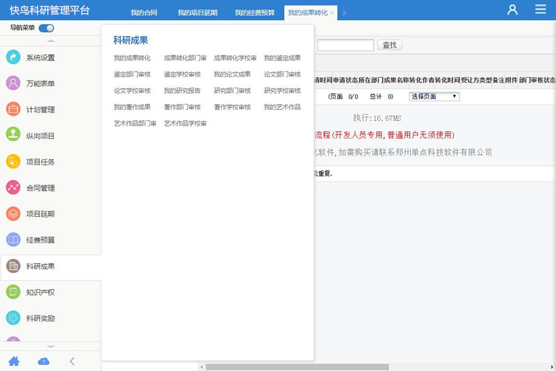Switch to 我的经费预算 tab
The width and height of the screenshot is (556, 371).
coord(254,13)
